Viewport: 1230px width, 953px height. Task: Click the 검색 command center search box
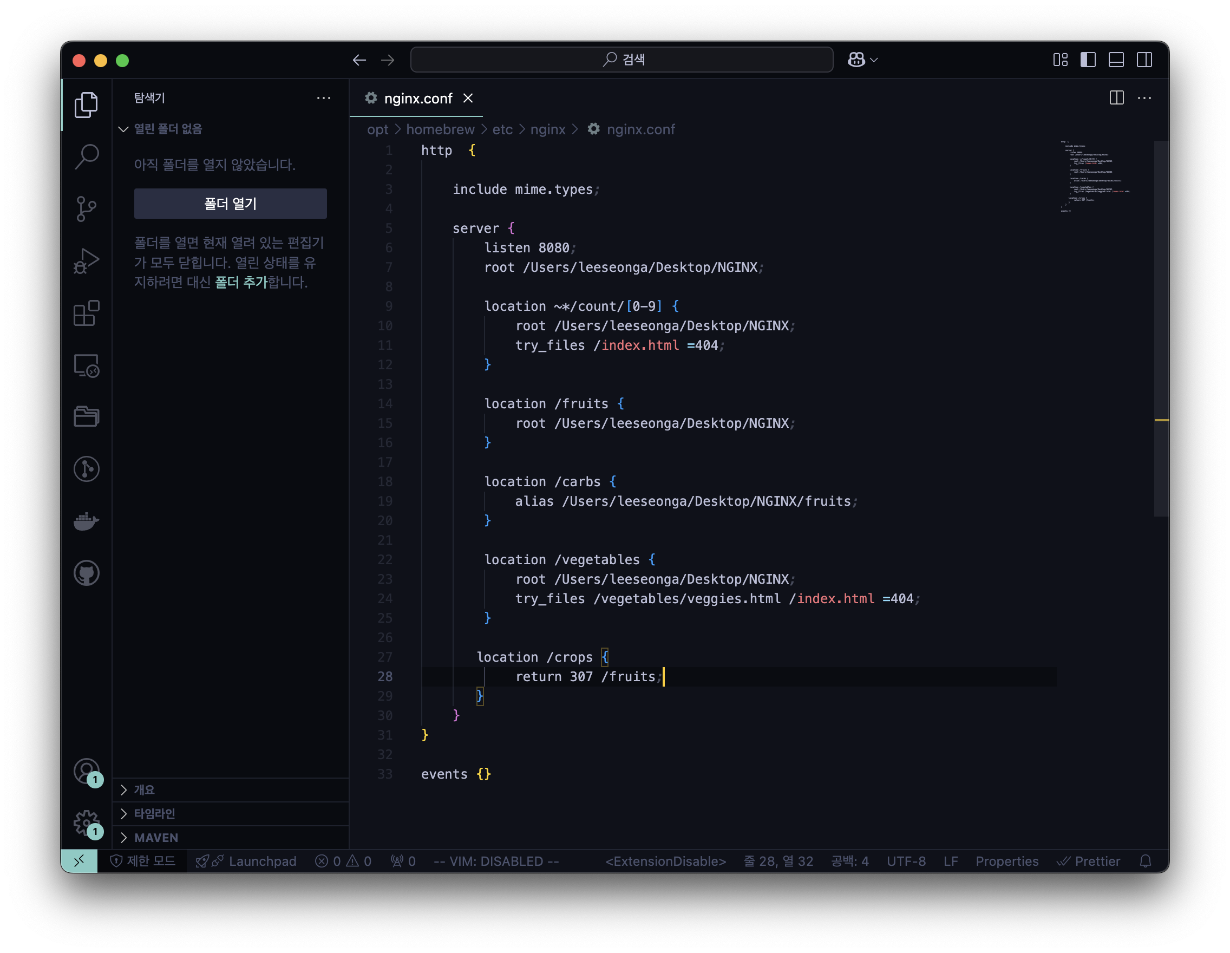click(621, 60)
